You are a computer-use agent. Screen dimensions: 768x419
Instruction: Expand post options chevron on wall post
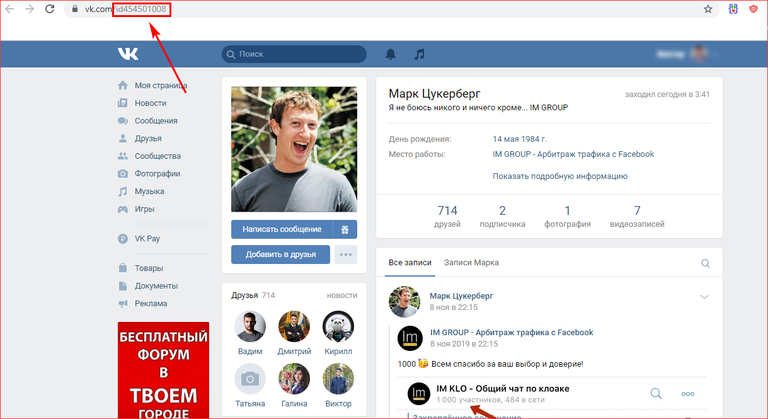click(704, 297)
